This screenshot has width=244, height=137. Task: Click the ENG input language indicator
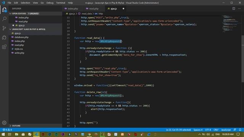click(218, 134)
